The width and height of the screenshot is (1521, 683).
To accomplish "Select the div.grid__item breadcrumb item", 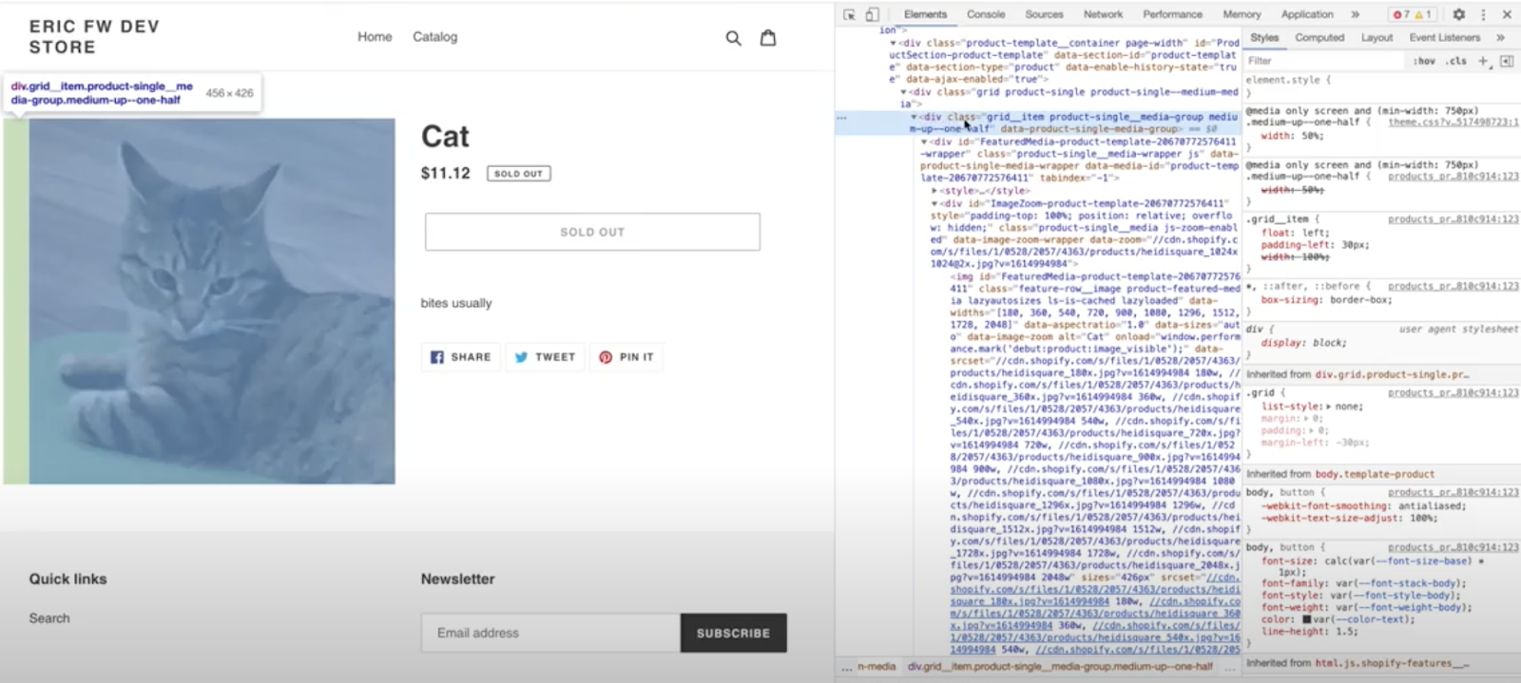I will click(x=1060, y=667).
